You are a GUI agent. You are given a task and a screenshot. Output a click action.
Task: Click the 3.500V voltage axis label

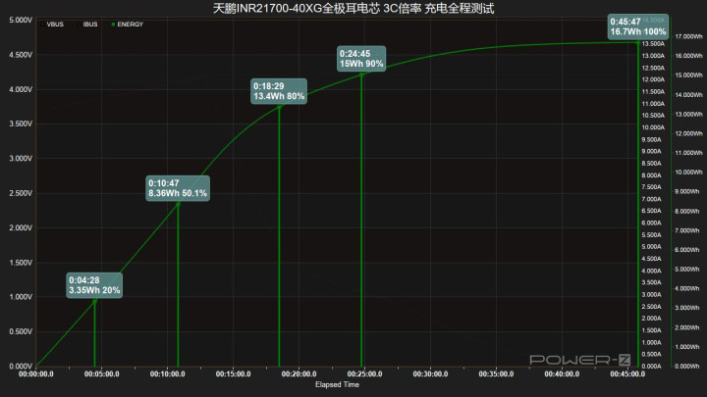click(x=21, y=124)
